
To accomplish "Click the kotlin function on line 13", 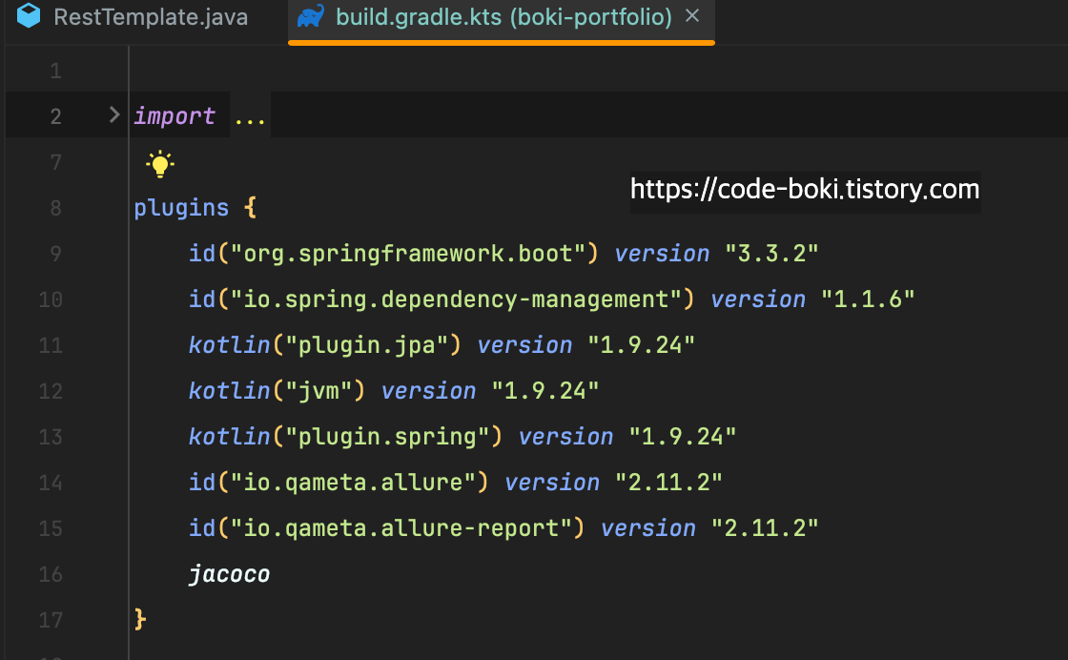I will point(230,436).
